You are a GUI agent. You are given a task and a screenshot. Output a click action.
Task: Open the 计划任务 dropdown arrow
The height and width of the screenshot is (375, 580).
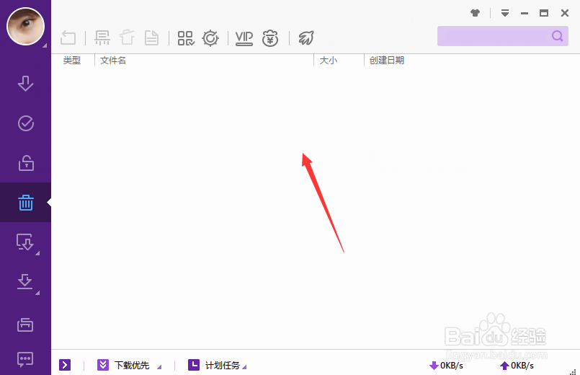[x=244, y=367]
